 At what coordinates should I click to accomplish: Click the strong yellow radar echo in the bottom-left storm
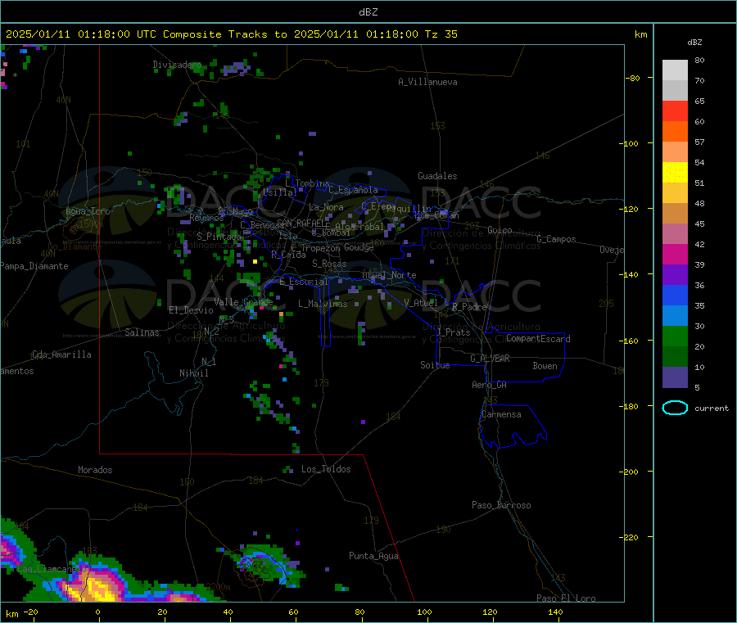97,589
